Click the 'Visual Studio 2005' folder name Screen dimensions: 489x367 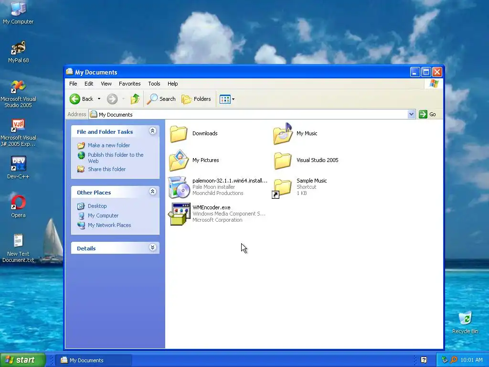[318, 160]
